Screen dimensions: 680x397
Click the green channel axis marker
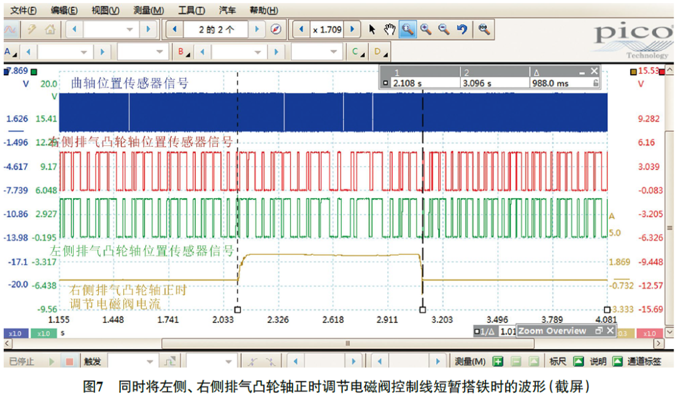click(34, 72)
